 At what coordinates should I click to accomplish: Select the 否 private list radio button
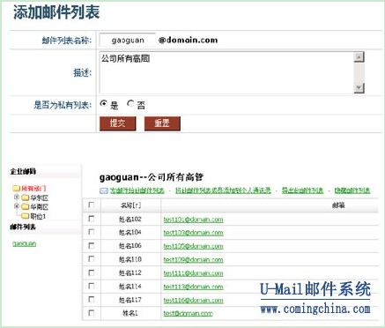(130, 104)
